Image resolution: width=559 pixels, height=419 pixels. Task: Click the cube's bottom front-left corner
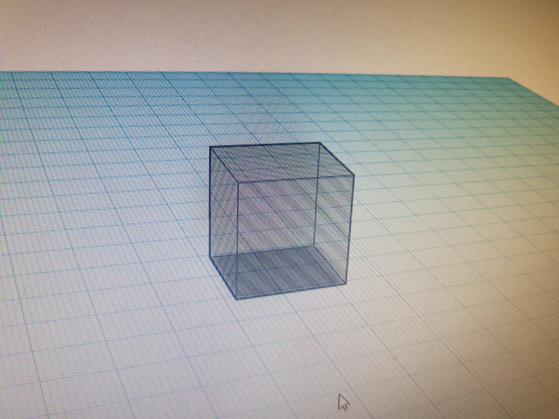click(236, 299)
